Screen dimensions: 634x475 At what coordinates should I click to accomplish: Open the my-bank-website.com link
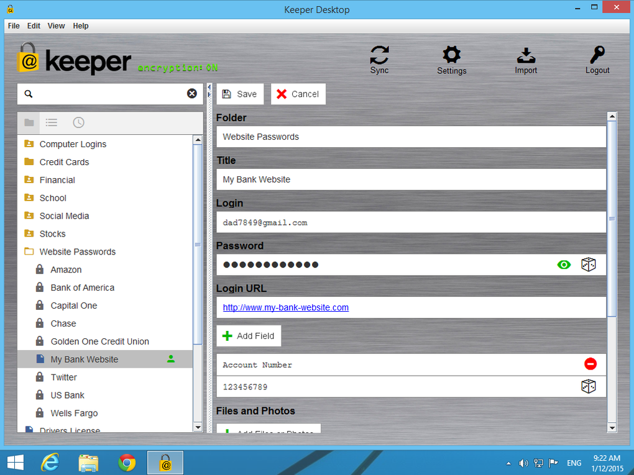tap(285, 307)
